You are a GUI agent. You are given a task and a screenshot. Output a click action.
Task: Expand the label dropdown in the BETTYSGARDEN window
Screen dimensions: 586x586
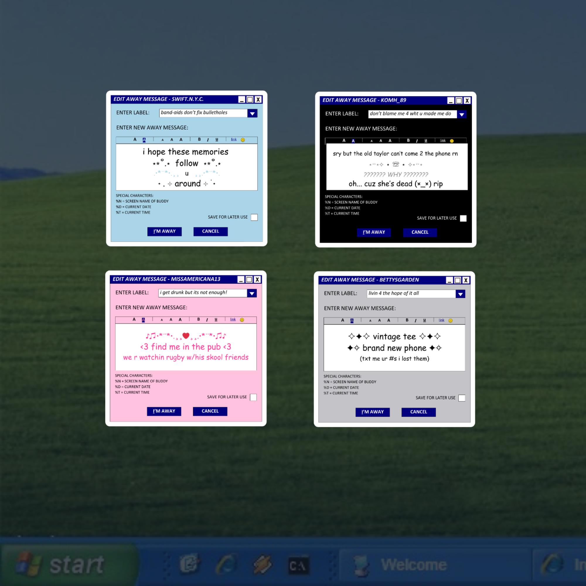(x=460, y=294)
